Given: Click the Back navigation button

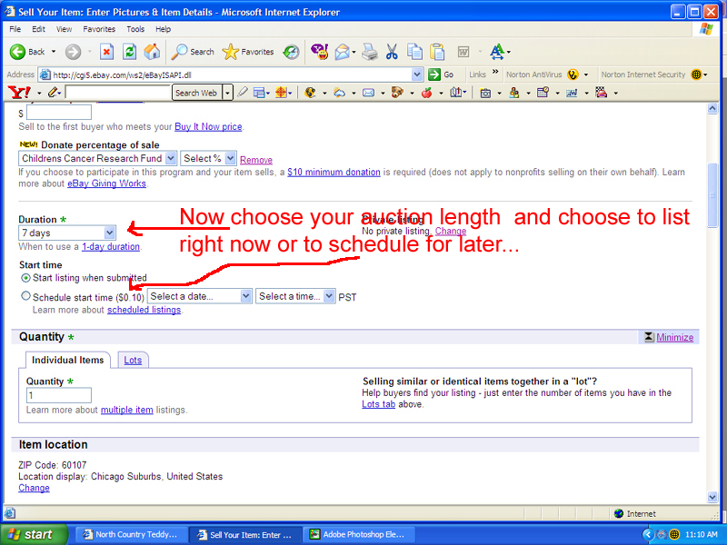Looking at the screenshot, I should (27, 52).
